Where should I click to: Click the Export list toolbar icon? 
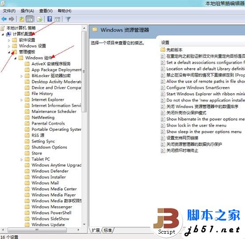click(x=39, y=19)
